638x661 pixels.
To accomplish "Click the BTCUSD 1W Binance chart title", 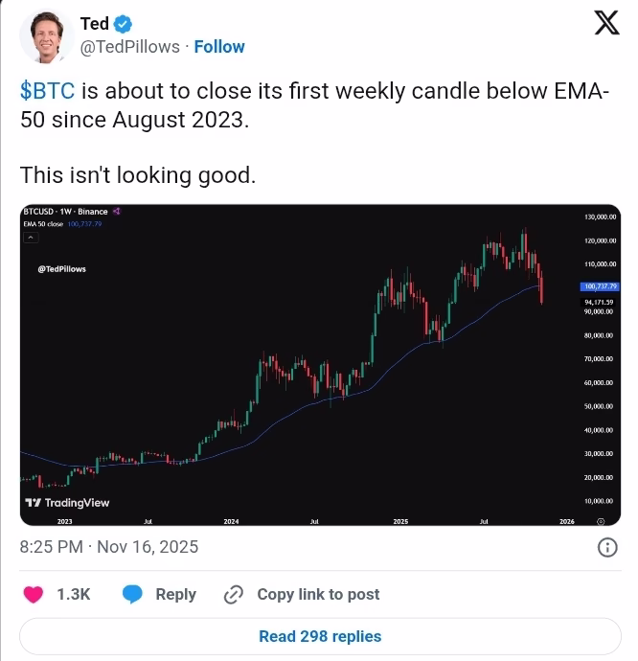I will point(65,211).
